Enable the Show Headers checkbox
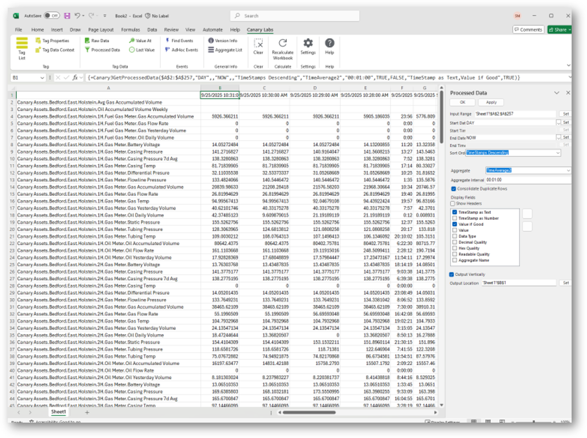Screen dimensions: 587x438 point(453,204)
